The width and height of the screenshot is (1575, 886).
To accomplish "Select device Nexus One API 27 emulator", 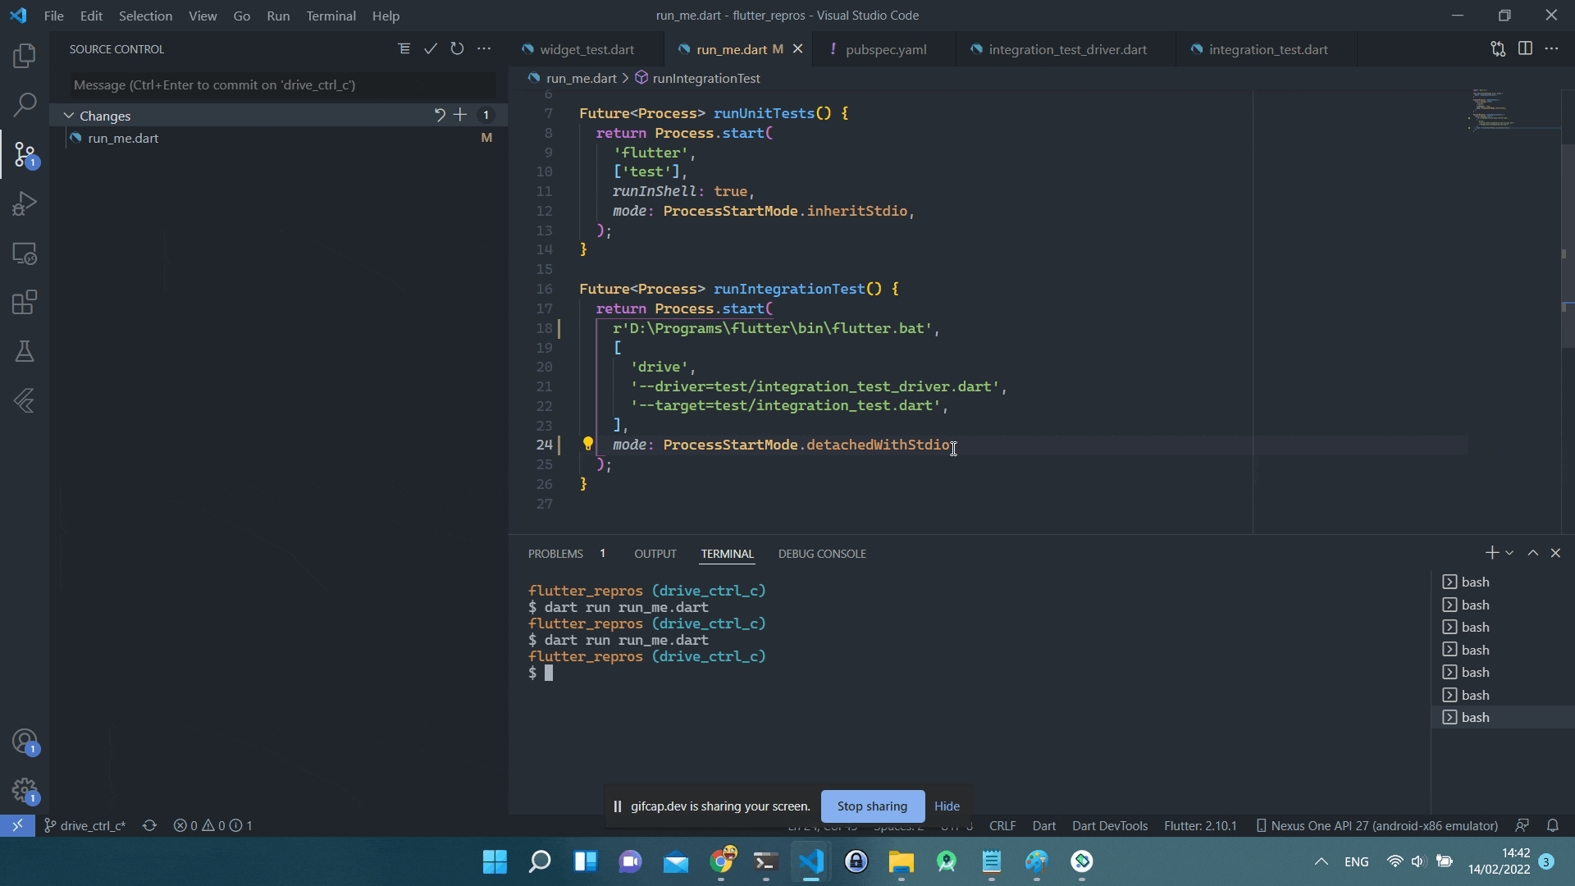I will click(x=1377, y=826).
